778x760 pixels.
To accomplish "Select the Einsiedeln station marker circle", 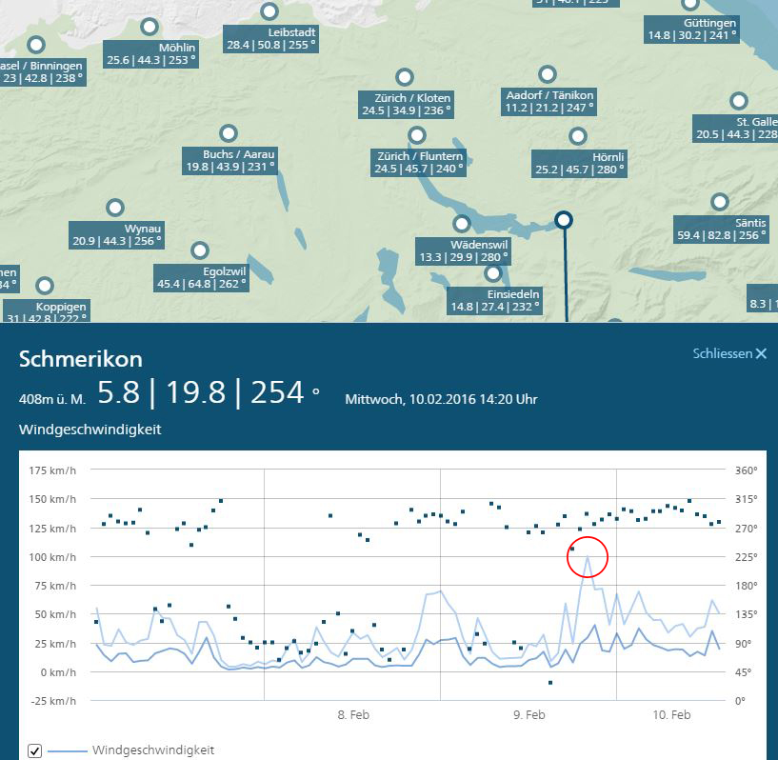I will tap(493, 273).
